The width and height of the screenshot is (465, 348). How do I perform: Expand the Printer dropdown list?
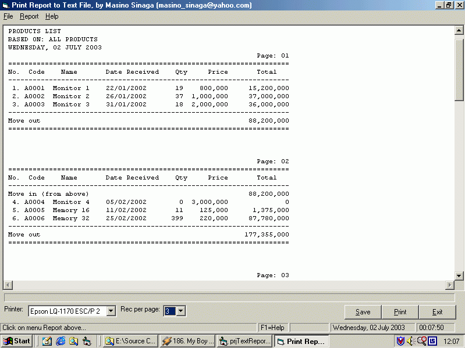(111, 311)
